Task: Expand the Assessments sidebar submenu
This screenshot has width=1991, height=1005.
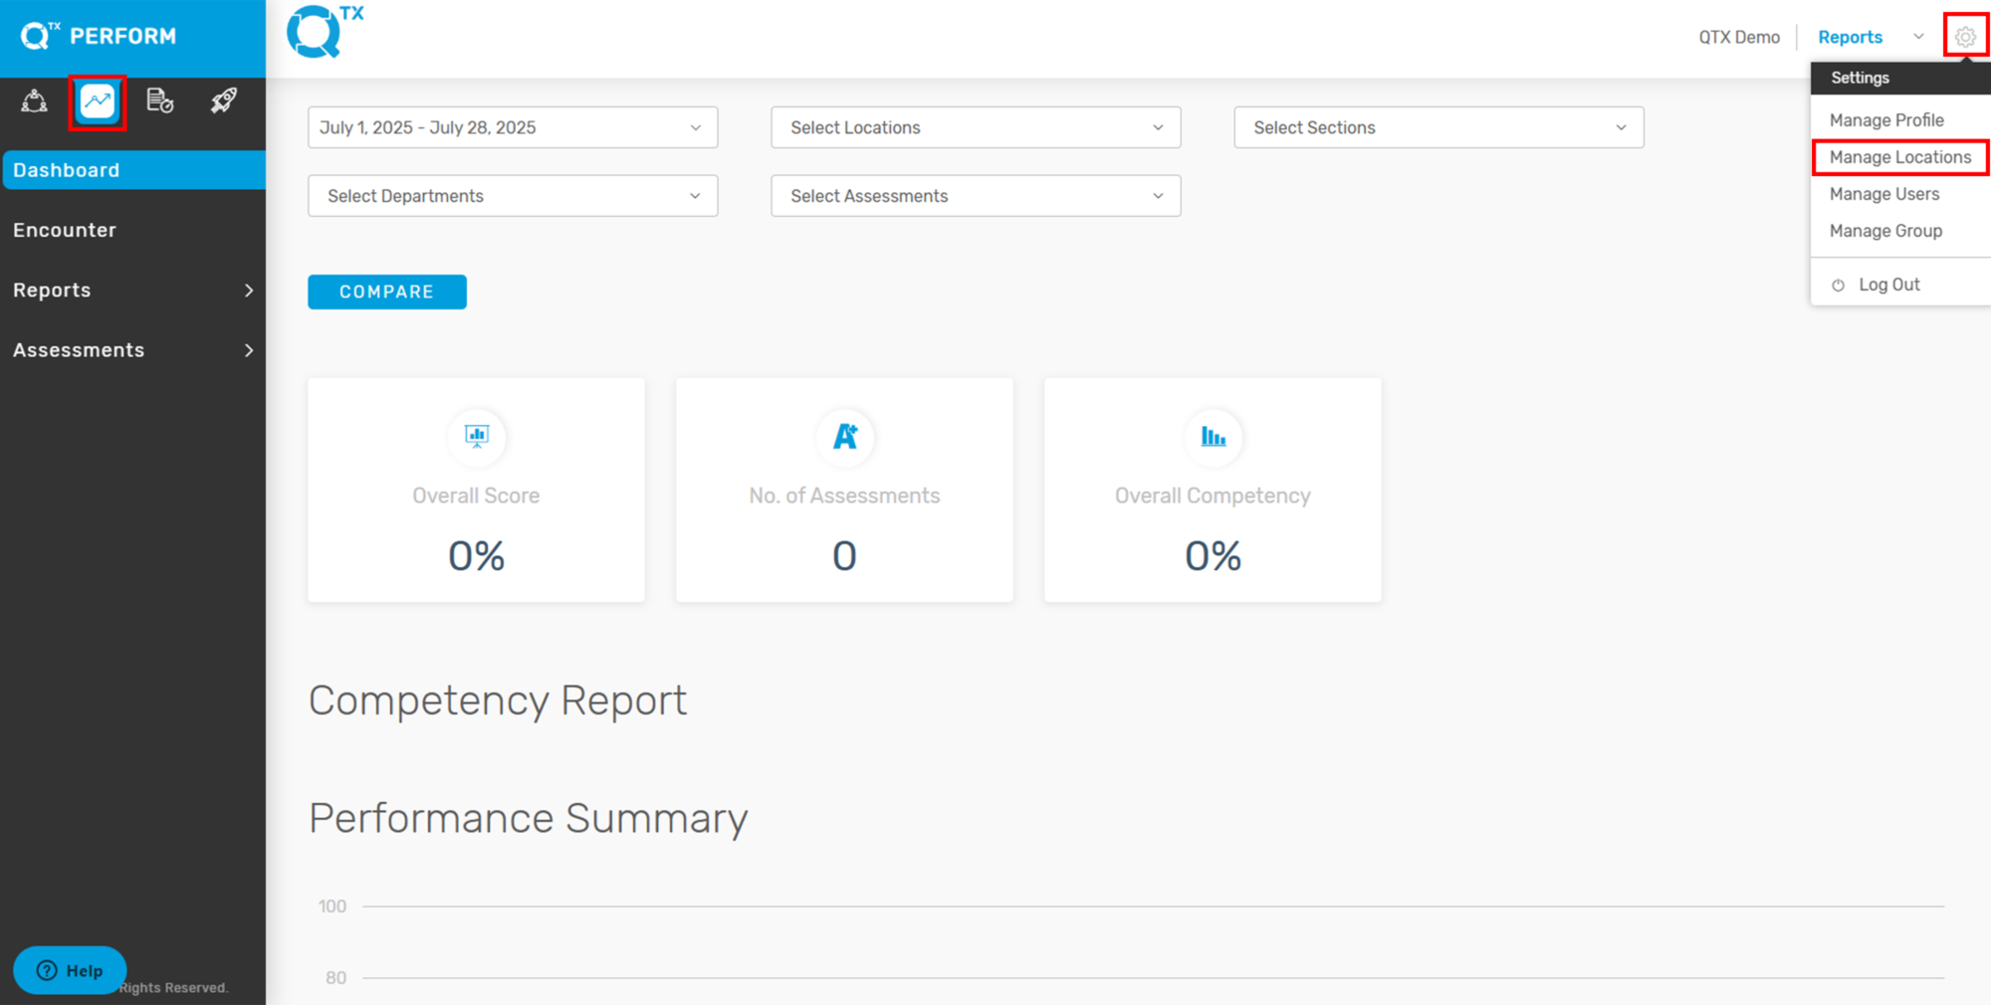Action: [x=132, y=350]
